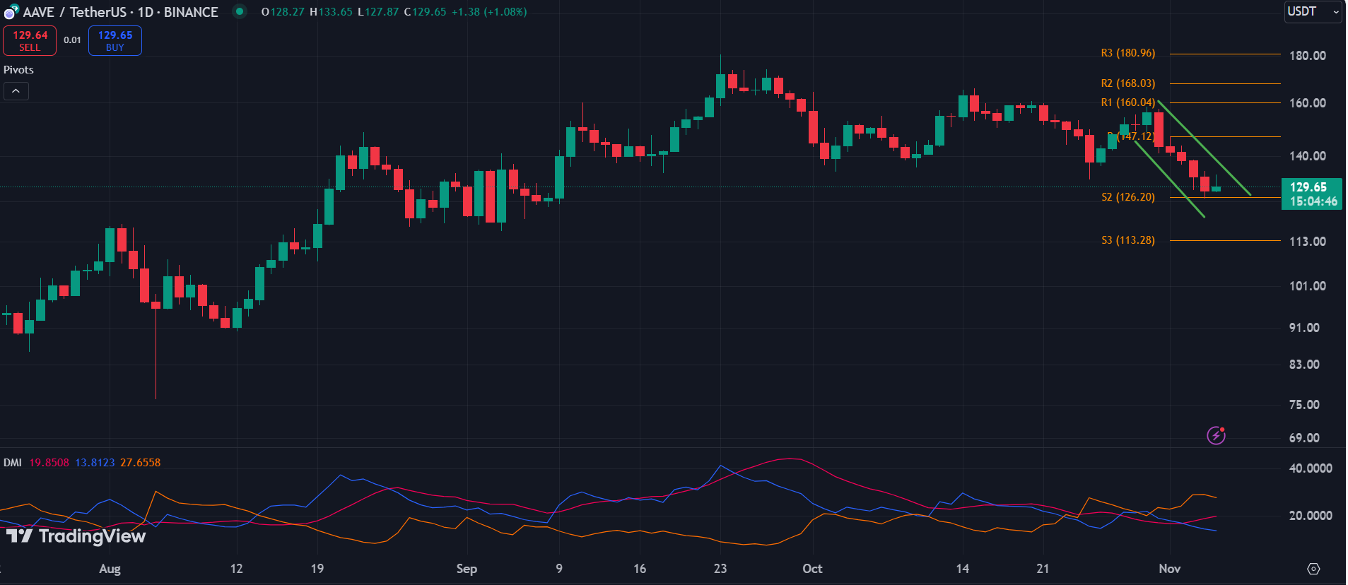Image resolution: width=1348 pixels, height=585 pixels.
Task: Click the DMI value 13.8123
Action: point(95,463)
